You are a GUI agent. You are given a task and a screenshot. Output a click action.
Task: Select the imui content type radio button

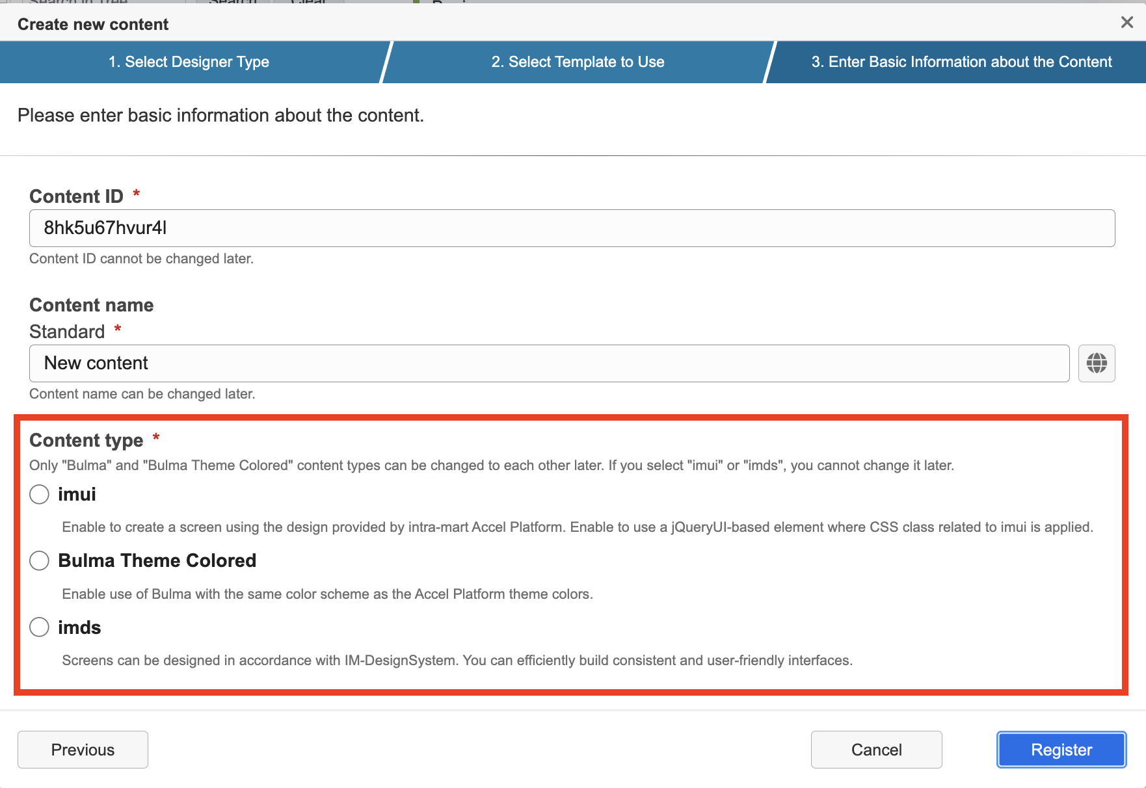39,495
